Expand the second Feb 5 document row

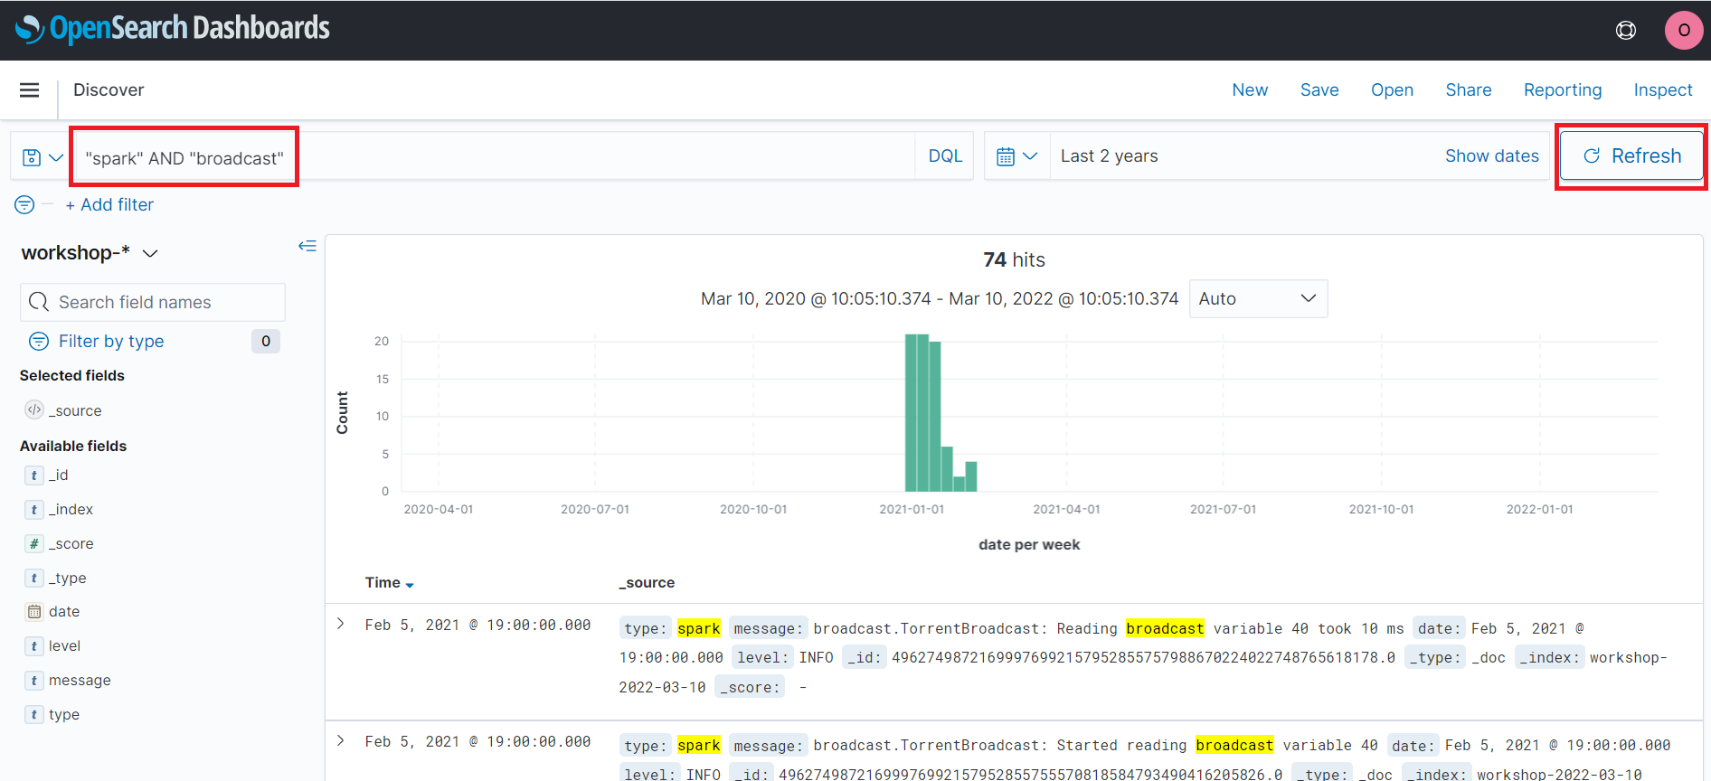(x=341, y=740)
